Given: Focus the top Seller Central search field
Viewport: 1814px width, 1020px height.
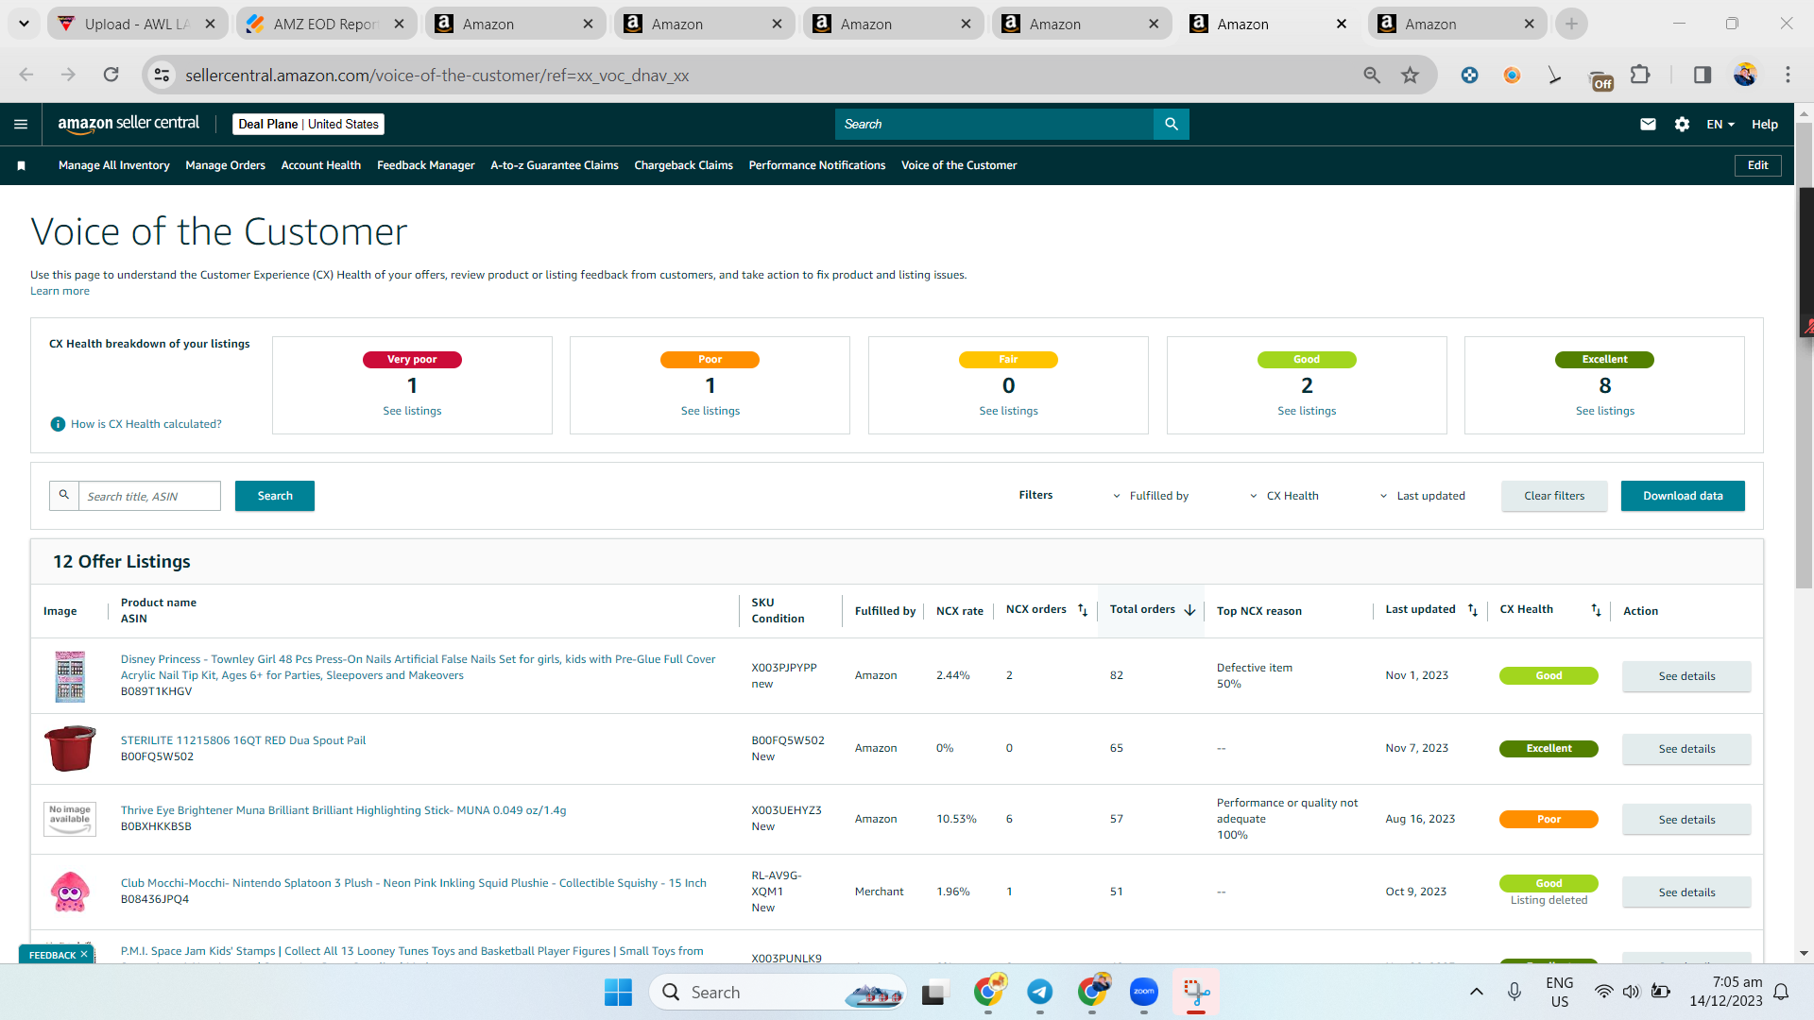Looking at the screenshot, I should click(x=994, y=124).
